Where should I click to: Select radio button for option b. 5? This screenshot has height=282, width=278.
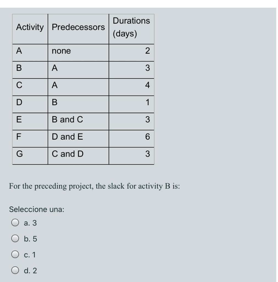click(16, 239)
